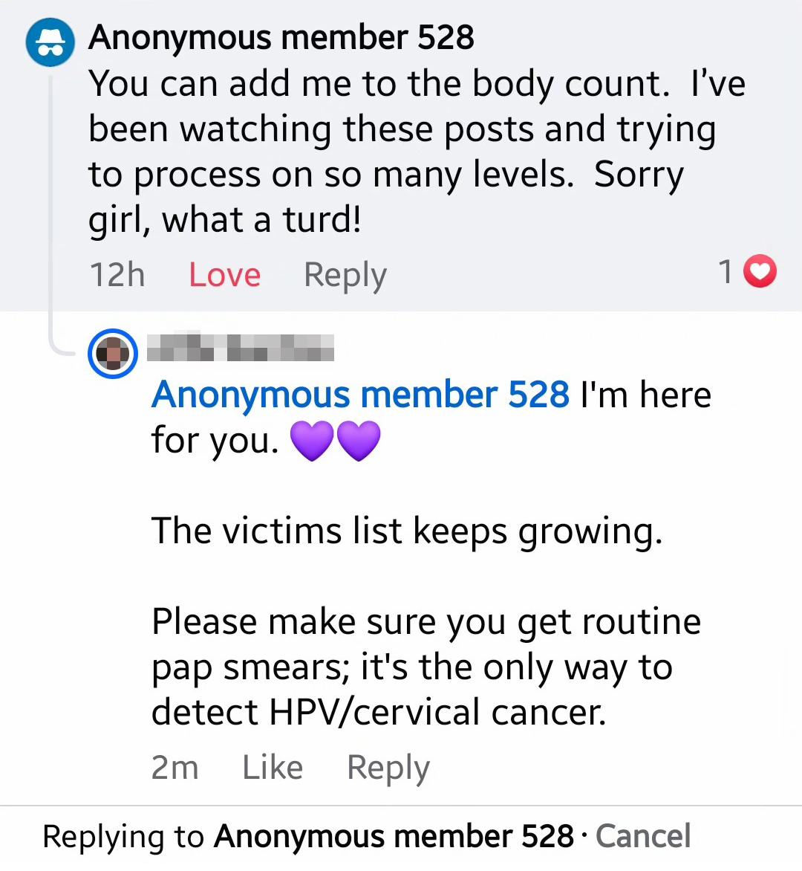The height and width of the screenshot is (871, 802).
Task: Click the "routine pap smears" paragraph
Action: pyautogui.click(x=426, y=667)
